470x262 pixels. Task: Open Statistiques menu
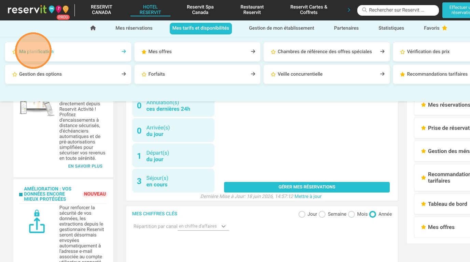pos(391,28)
